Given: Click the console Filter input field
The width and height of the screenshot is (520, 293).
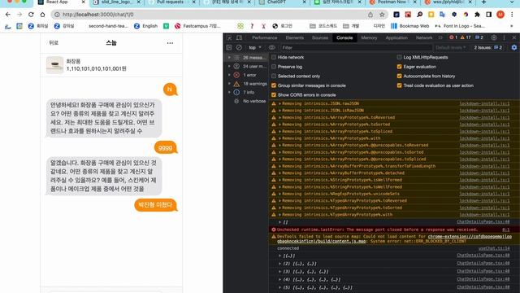Looking at the screenshot, I should 356,47.
